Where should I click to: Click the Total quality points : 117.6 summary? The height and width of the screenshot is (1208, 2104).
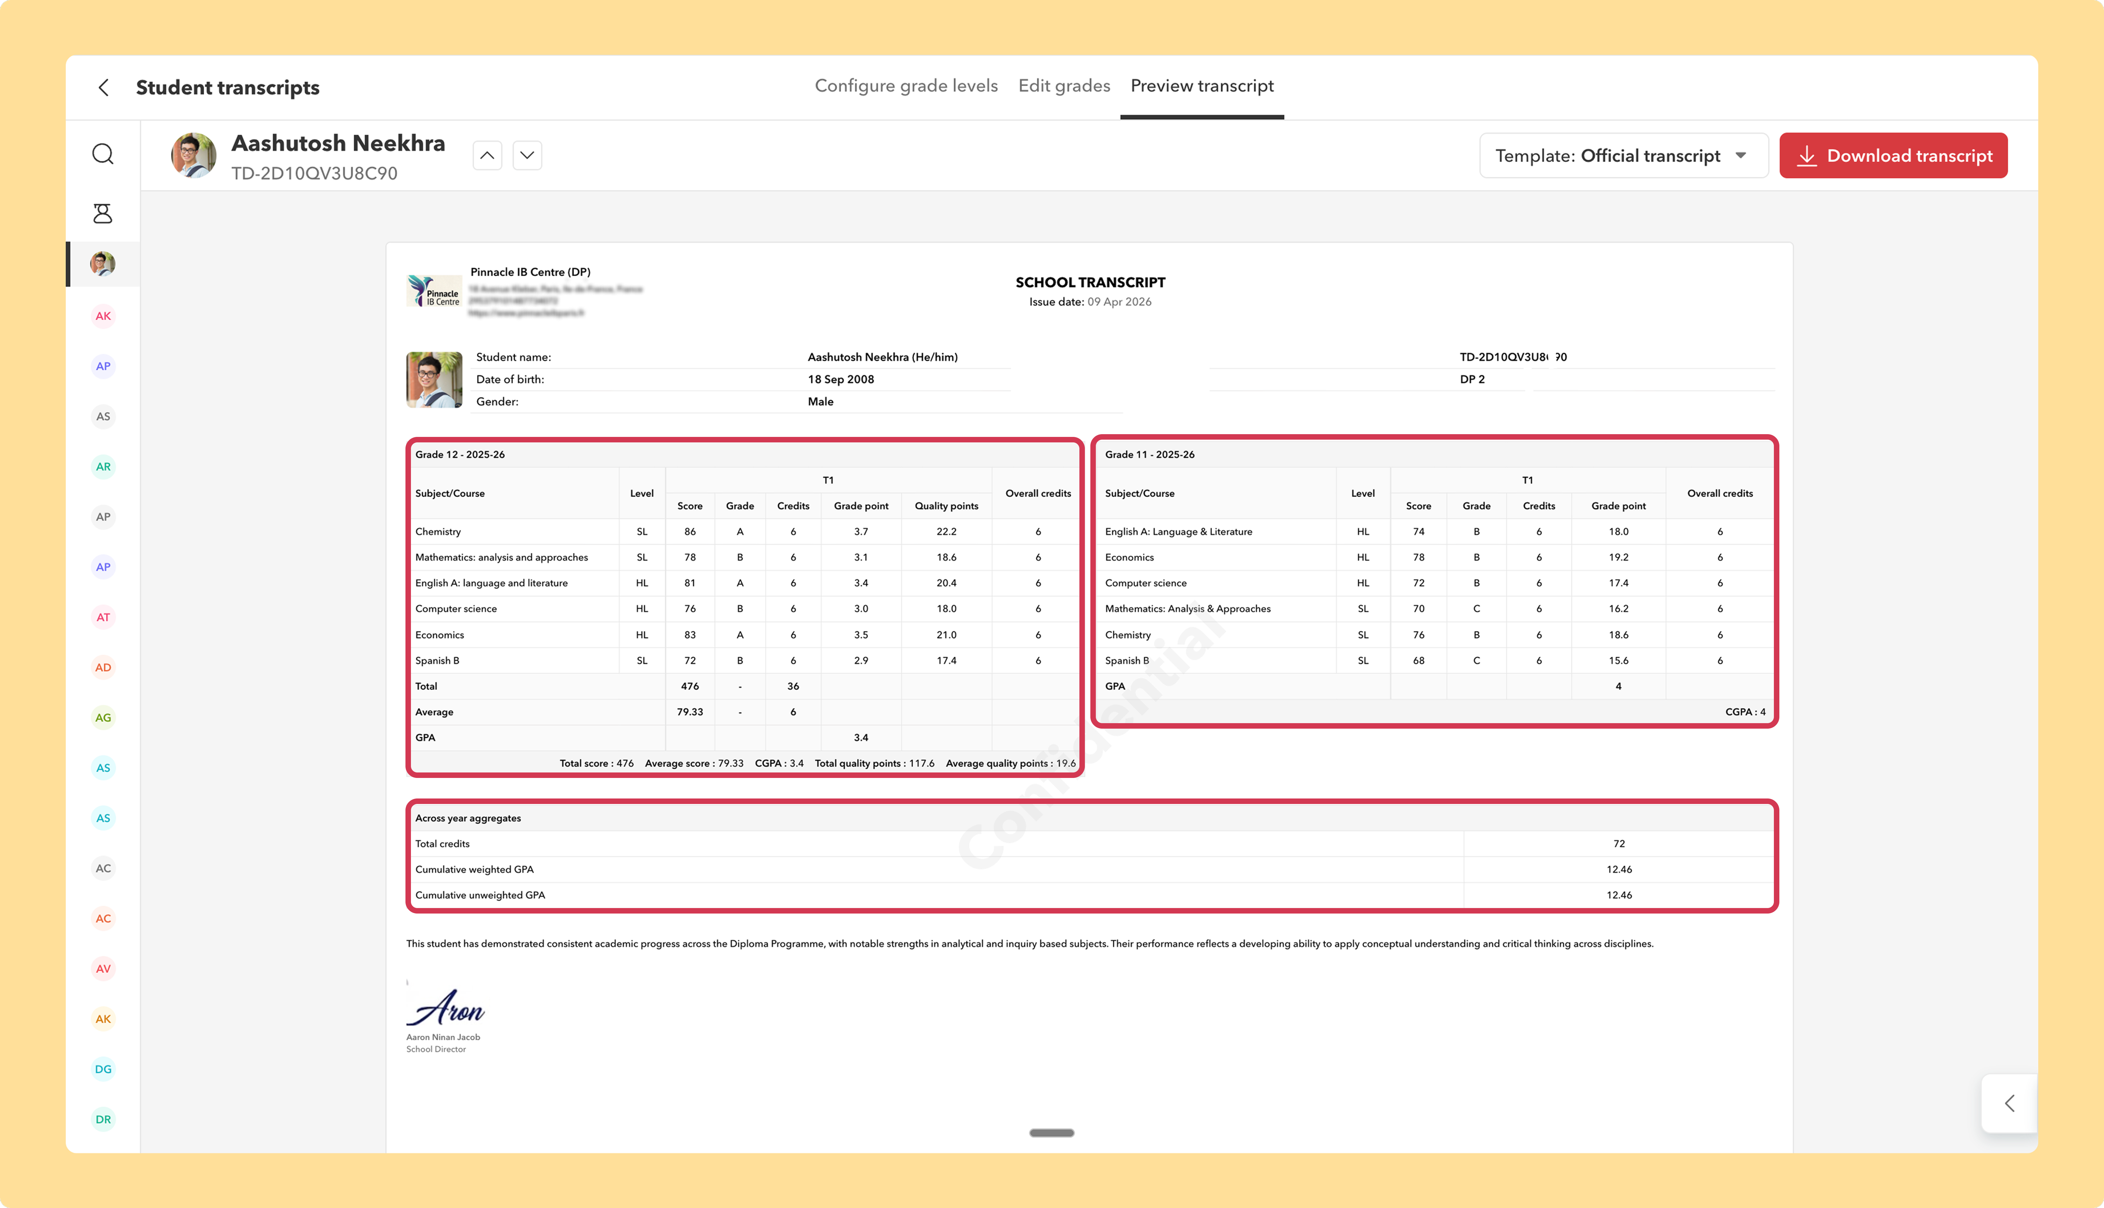point(875,763)
